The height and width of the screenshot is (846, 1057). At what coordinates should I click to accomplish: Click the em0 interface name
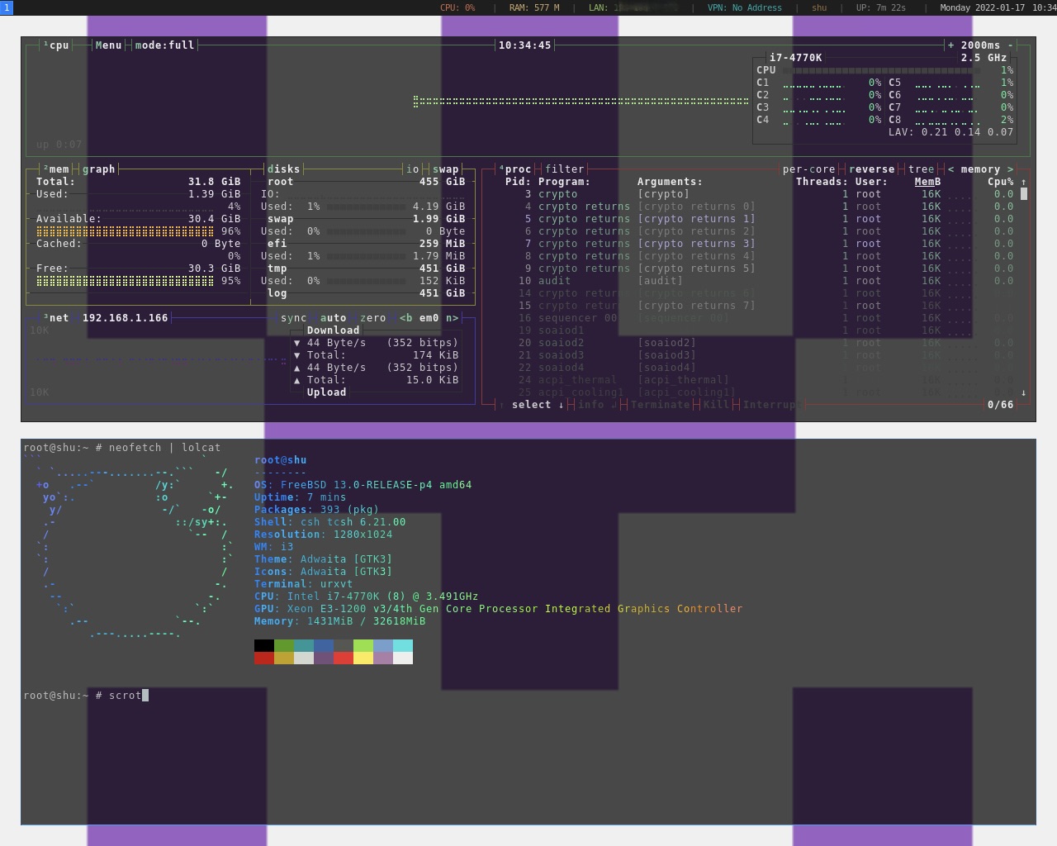(x=429, y=318)
